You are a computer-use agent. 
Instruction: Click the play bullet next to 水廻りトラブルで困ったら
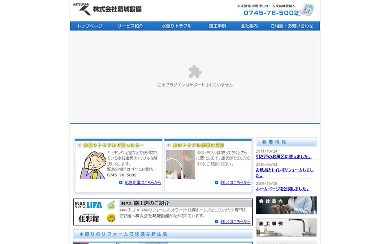point(79,145)
